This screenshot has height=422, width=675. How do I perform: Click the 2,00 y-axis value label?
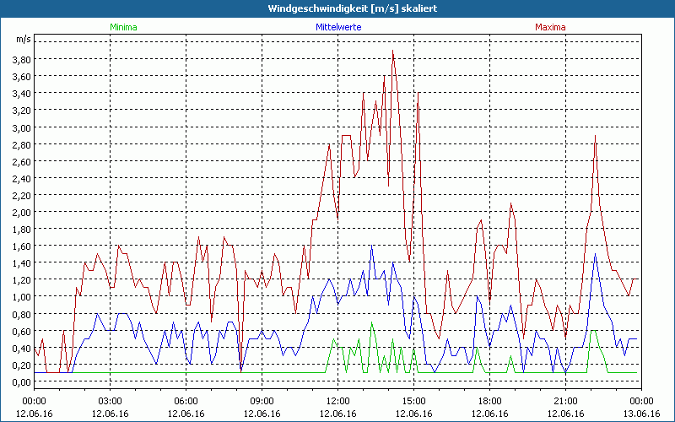point(21,213)
